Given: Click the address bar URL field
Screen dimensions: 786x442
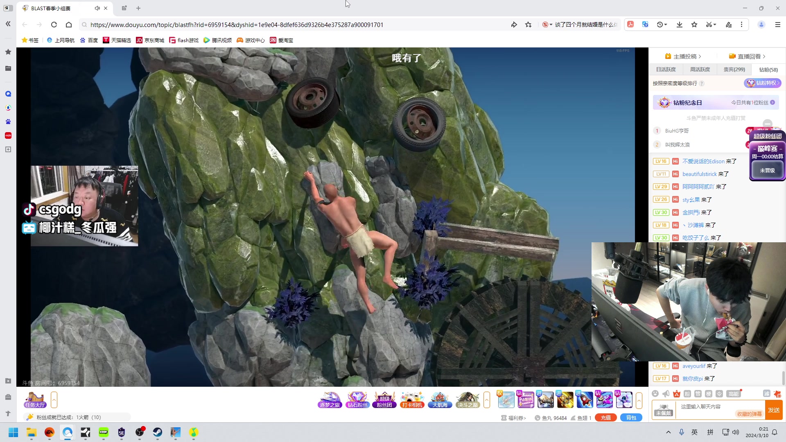Looking at the screenshot, I should (295, 25).
